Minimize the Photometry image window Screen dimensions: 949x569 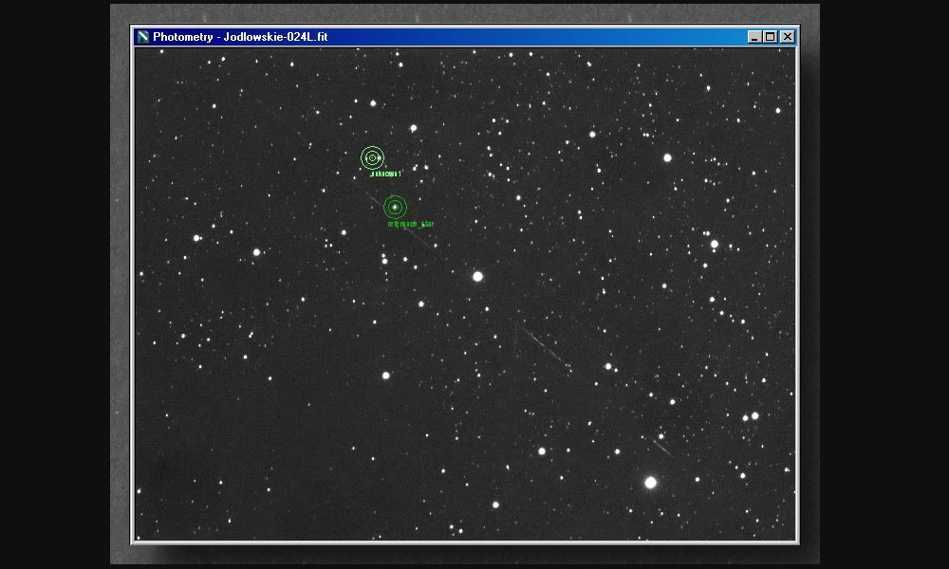click(754, 37)
